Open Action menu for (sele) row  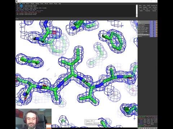pos(150,36)
